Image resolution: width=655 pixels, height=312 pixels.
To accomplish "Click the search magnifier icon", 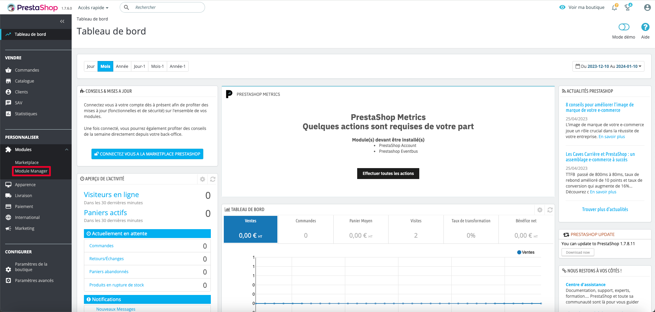I will click(126, 7).
